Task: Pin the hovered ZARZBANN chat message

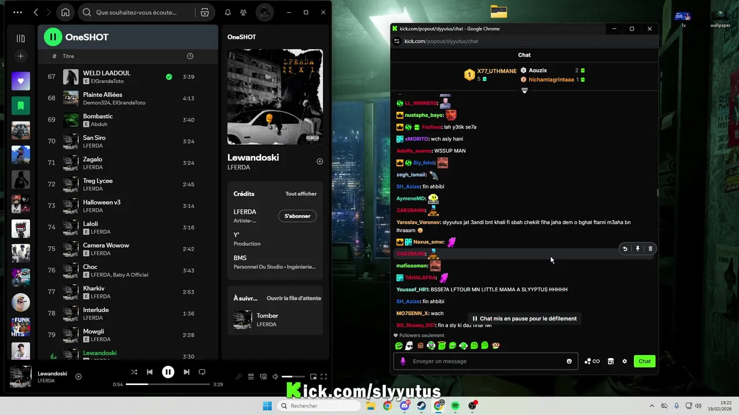Action: coord(637,249)
